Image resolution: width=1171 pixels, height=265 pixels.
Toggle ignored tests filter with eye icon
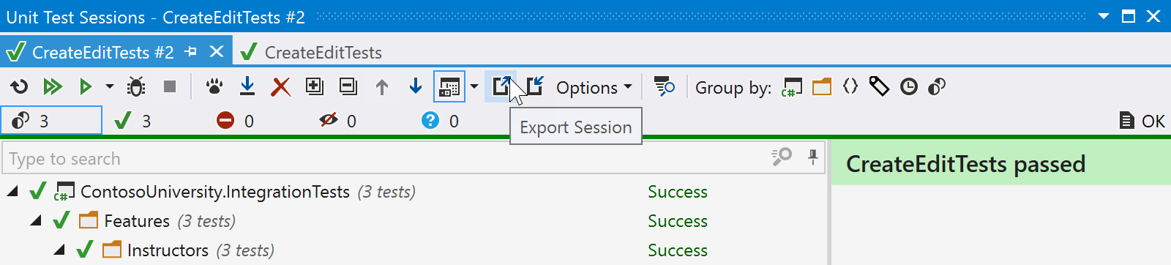[338, 121]
